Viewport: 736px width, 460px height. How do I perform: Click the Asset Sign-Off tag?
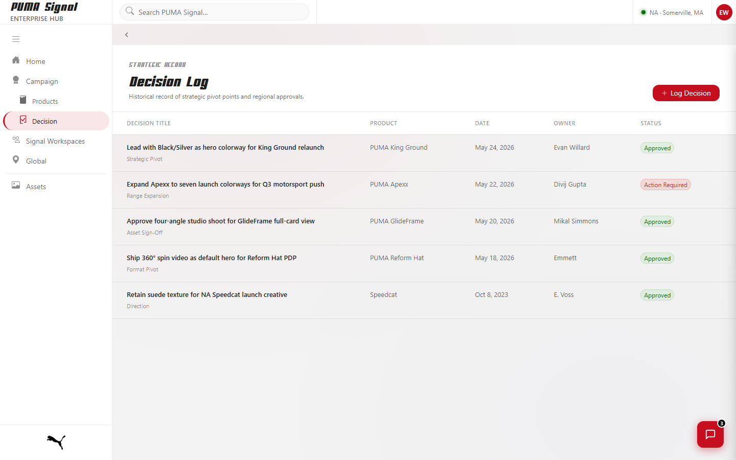coord(145,233)
